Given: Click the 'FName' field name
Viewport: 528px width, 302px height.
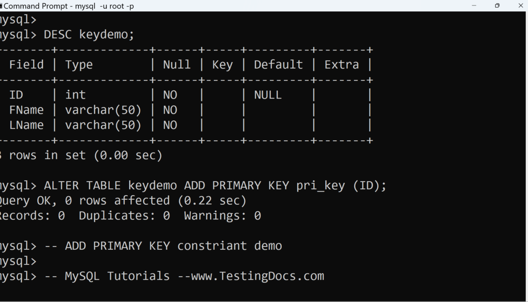Looking at the screenshot, I should (x=26, y=110).
